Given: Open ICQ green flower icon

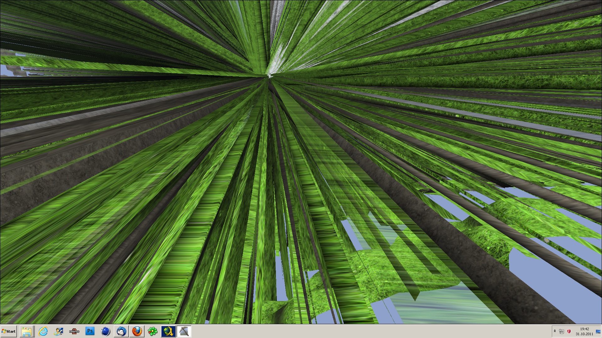Looking at the screenshot, I should pyautogui.click(x=153, y=331).
